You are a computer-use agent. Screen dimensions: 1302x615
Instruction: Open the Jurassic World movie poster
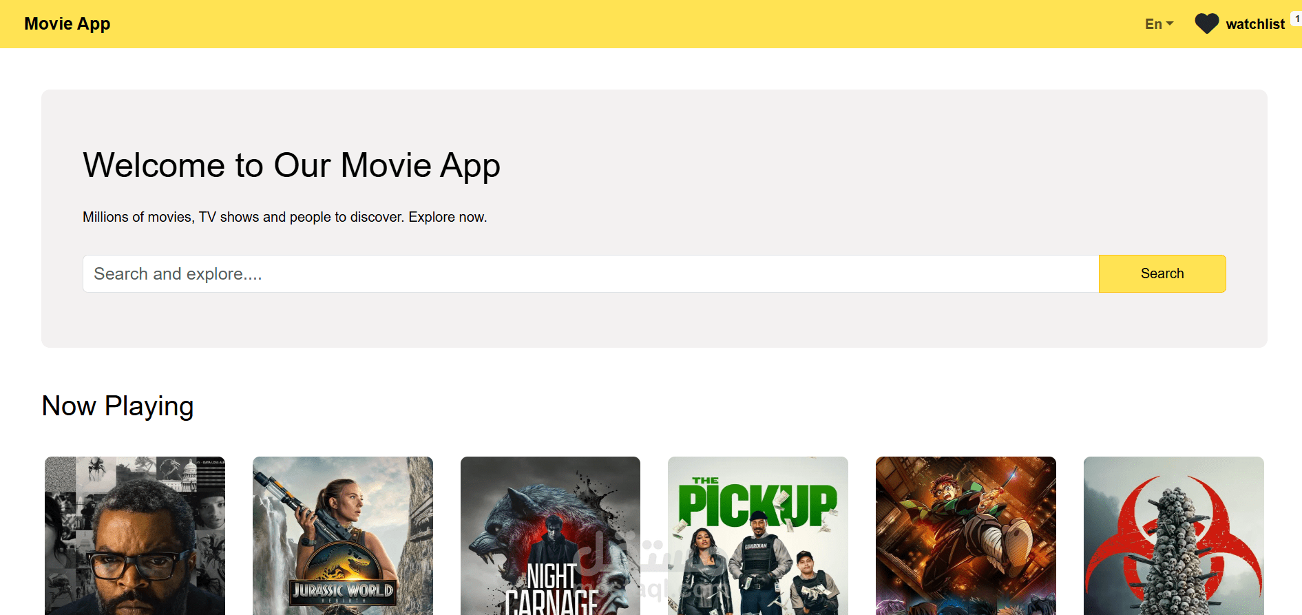pos(343,536)
